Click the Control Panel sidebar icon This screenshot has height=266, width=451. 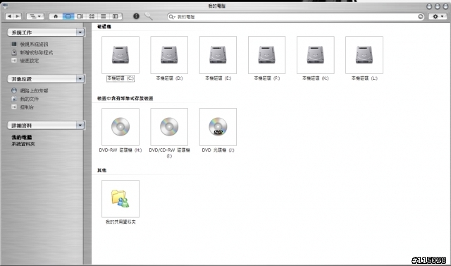point(14,107)
